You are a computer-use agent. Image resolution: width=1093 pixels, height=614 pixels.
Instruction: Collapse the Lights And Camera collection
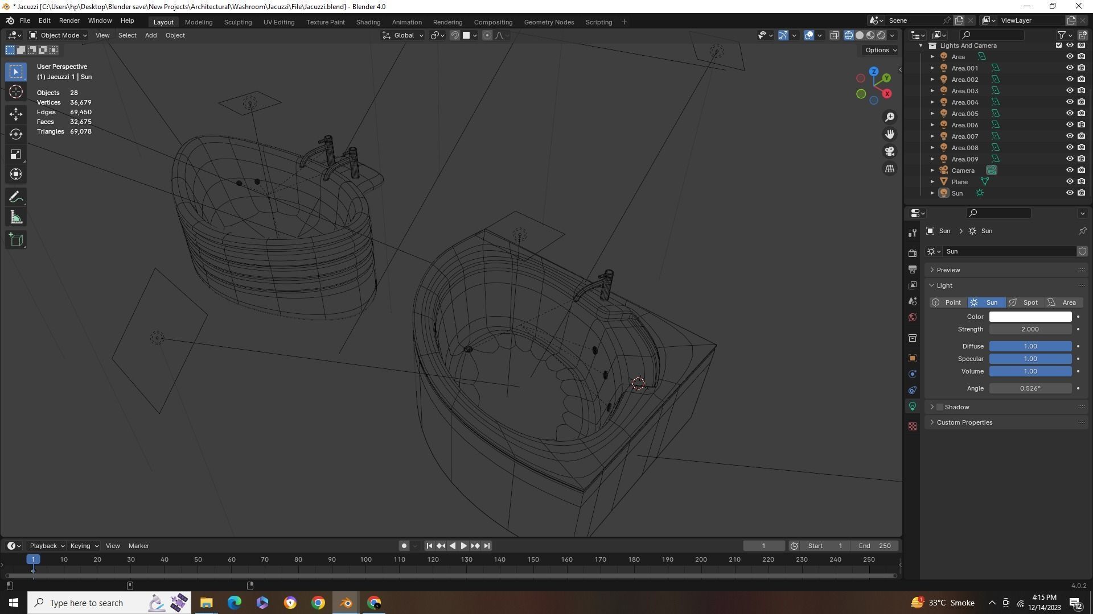click(921, 45)
